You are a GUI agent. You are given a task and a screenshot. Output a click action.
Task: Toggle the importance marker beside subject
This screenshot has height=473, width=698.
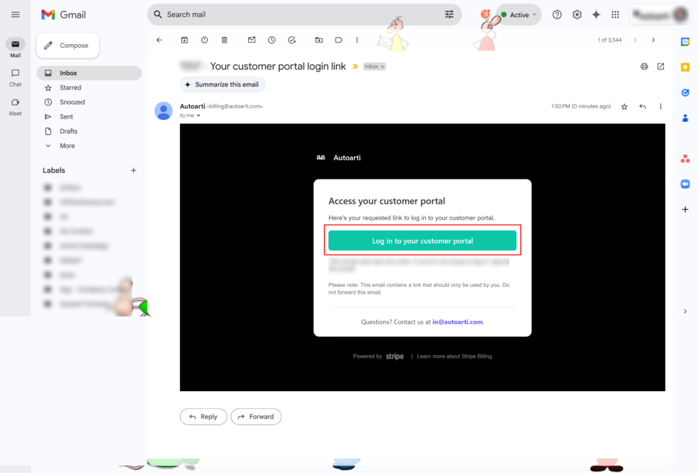[x=355, y=66]
